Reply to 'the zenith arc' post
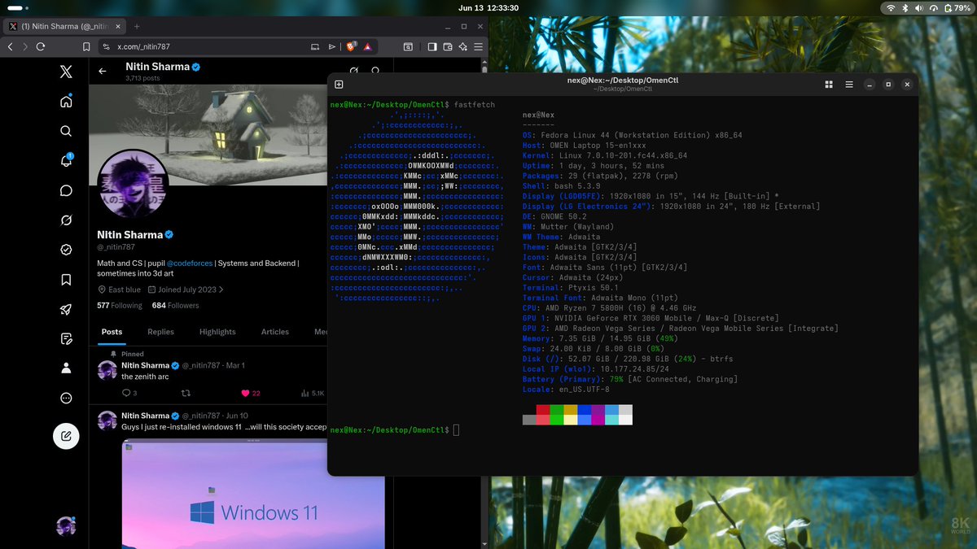This screenshot has width=977, height=549. (129, 393)
